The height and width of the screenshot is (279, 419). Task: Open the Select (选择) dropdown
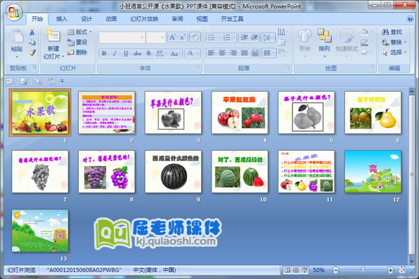click(x=395, y=52)
